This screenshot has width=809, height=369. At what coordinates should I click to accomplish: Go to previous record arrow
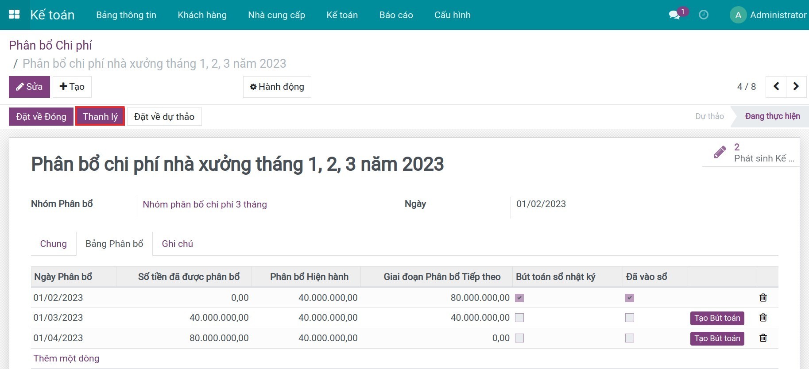[776, 87]
